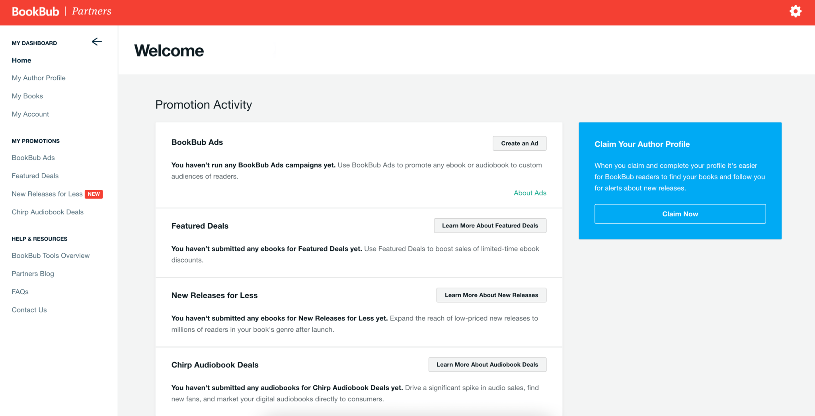The width and height of the screenshot is (815, 416).
Task: Follow the green About Ads link
Action: click(x=530, y=193)
